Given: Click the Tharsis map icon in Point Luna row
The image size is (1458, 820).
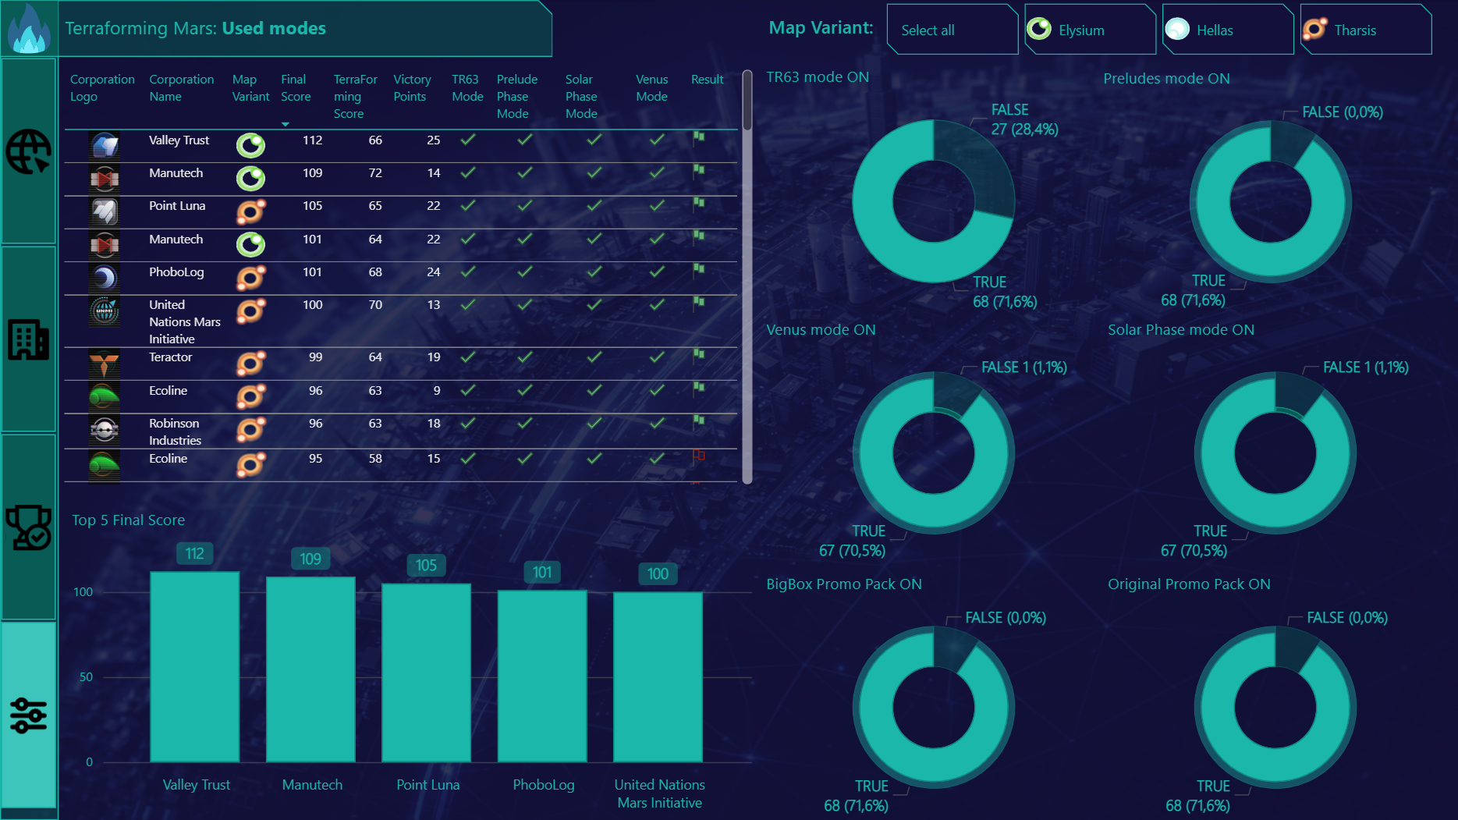Looking at the screenshot, I should [250, 211].
